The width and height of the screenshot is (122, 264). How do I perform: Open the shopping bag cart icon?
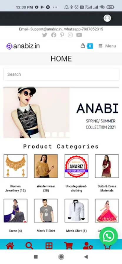coord(83,46)
